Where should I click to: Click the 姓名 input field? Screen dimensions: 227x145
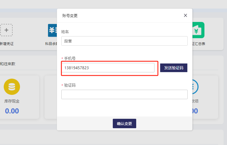coord(124,41)
